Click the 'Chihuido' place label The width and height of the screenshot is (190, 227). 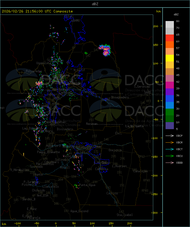pos(38,190)
